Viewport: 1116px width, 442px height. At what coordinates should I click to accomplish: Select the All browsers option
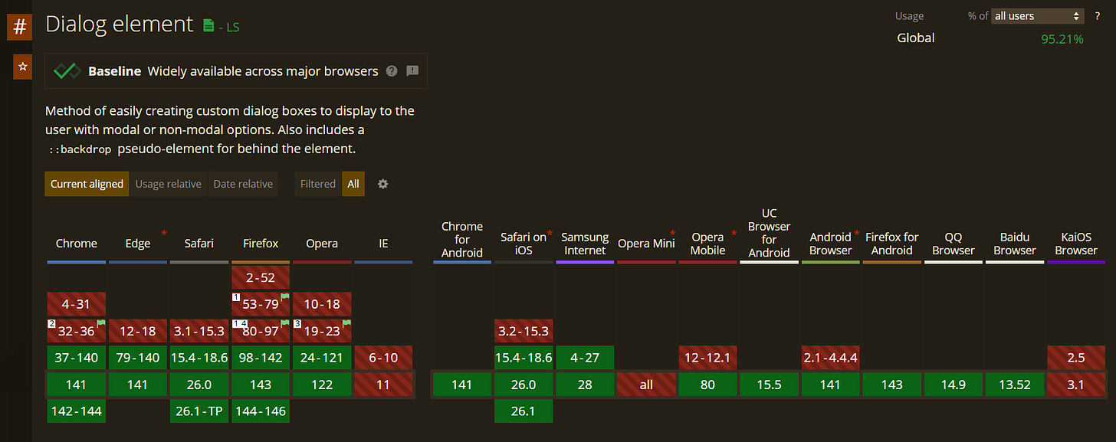[x=353, y=184]
